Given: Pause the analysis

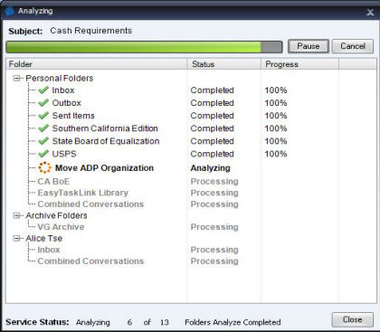Looking at the screenshot, I should click(x=309, y=46).
